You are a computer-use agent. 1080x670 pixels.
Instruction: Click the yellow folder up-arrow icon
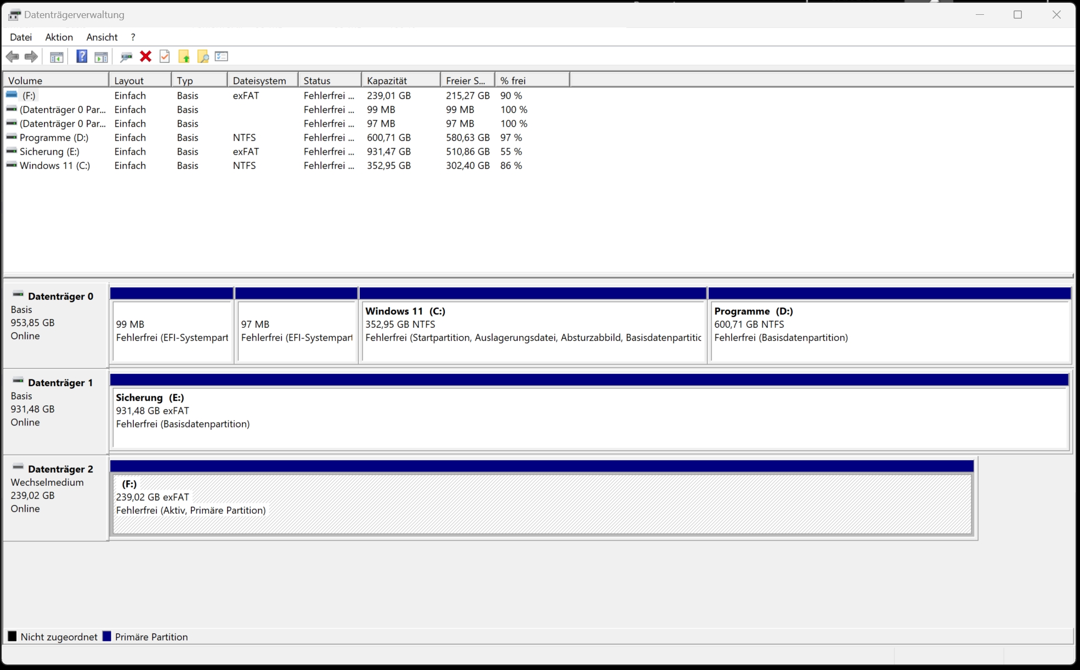(x=184, y=56)
